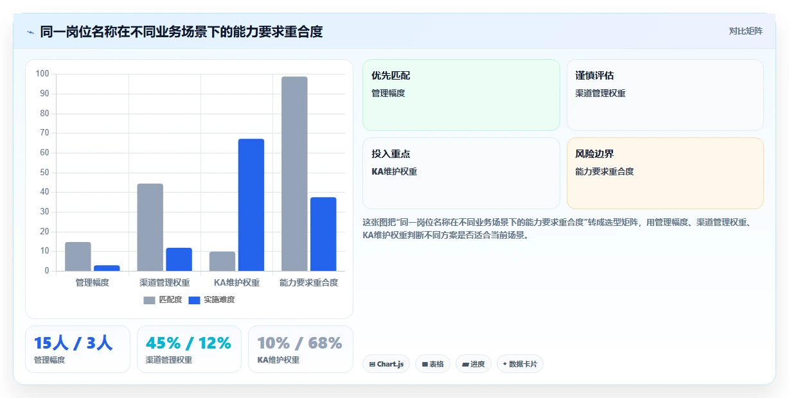Click the 渠道管理权重 x-axis label
Screen dimensions: 789x398
click(x=164, y=282)
